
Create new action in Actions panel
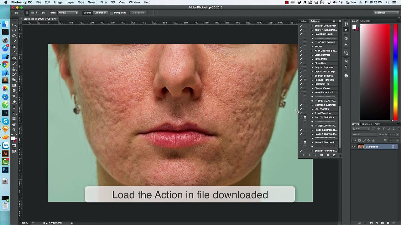[328, 155]
